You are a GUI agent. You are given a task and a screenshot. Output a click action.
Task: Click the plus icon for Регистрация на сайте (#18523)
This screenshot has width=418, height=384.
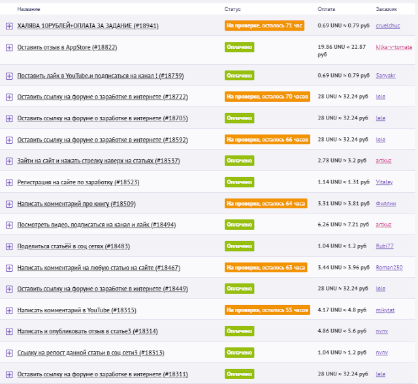9,183
